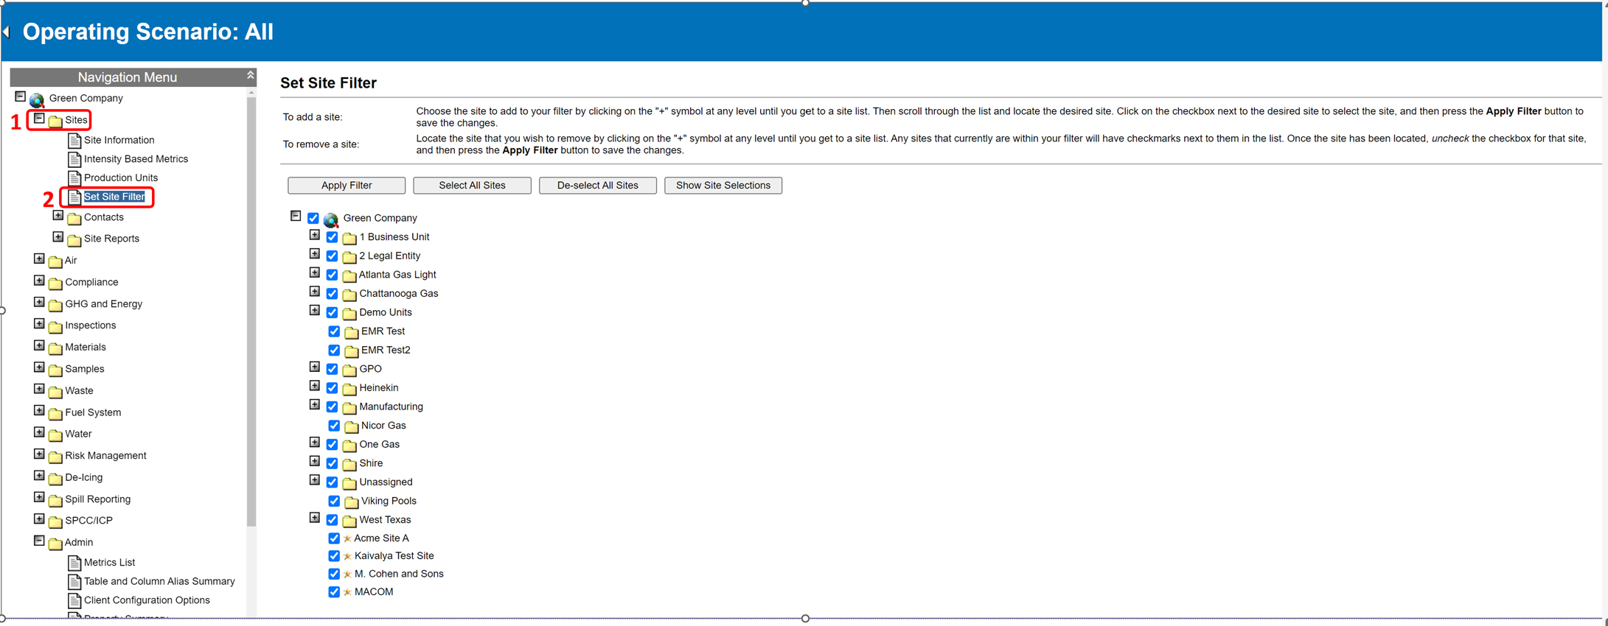Click the MACOM site star icon
The width and height of the screenshot is (1608, 626).
[347, 592]
